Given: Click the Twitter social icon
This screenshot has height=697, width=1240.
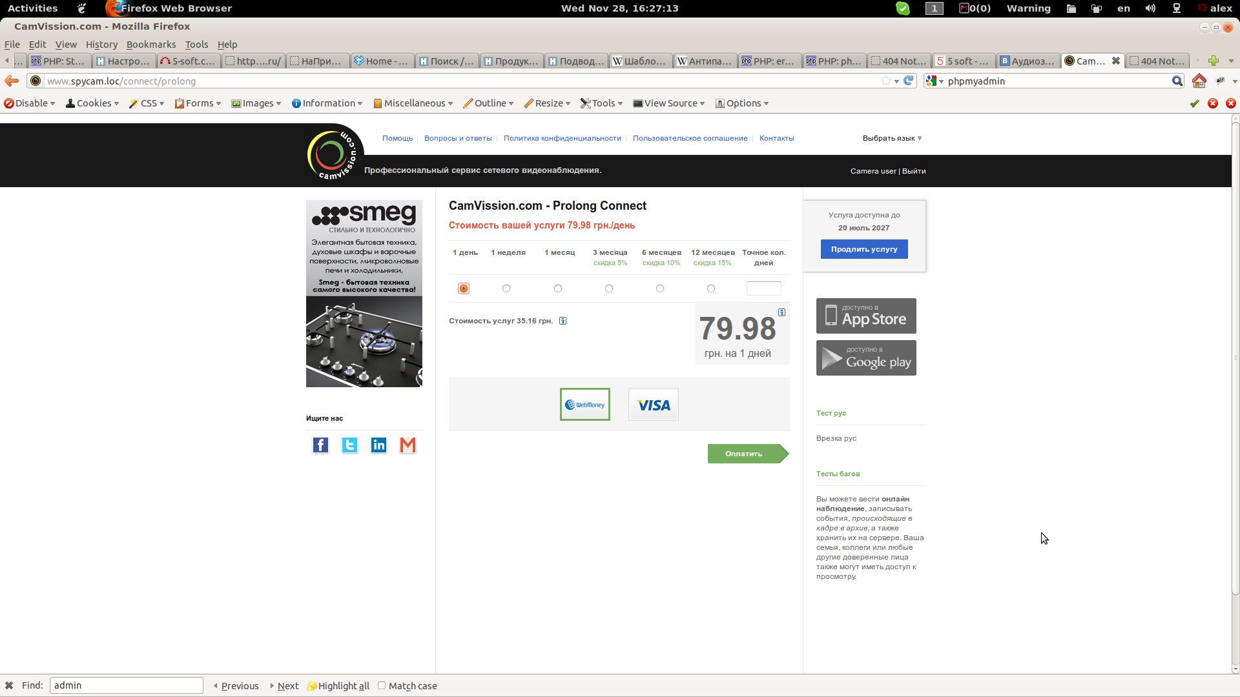Looking at the screenshot, I should click(349, 445).
